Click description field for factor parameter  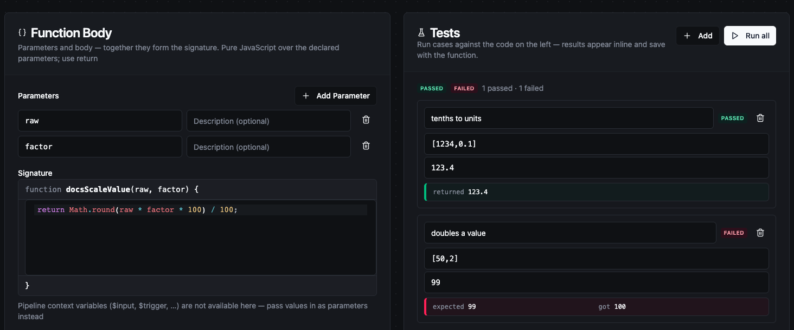pyautogui.click(x=268, y=147)
